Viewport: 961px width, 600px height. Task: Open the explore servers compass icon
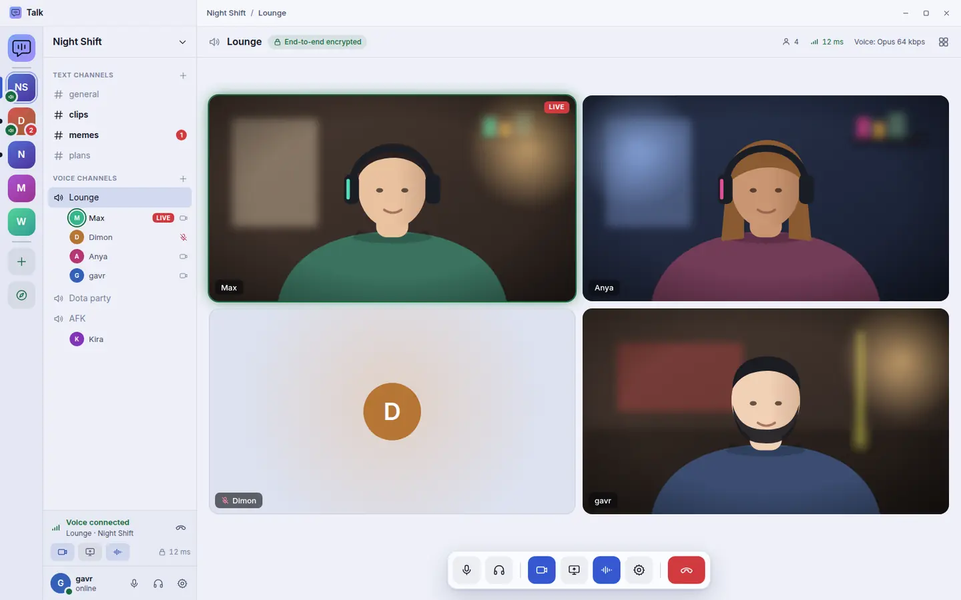21,295
